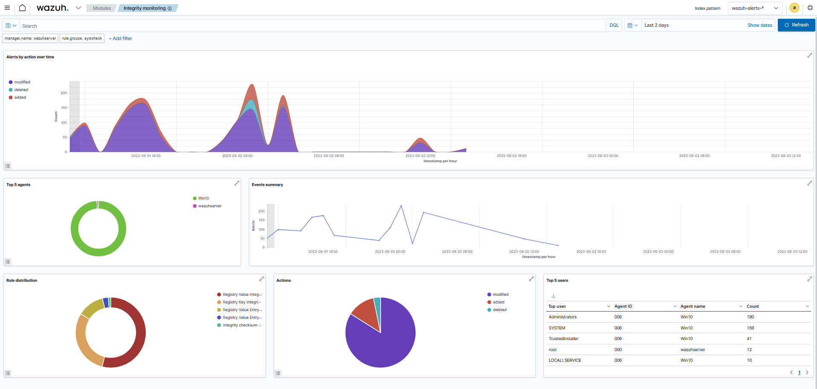Open page 1 of users table
This screenshot has height=389, width=817.
pyautogui.click(x=799, y=373)
